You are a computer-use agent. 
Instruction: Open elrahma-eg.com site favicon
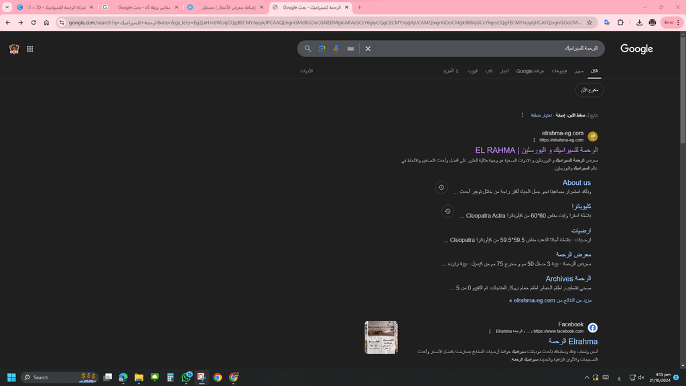point(592,136)
